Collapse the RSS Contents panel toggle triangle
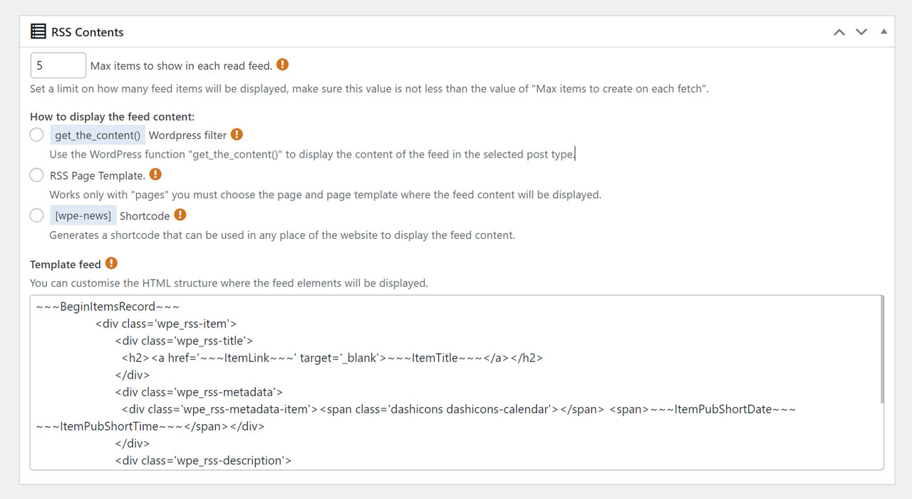The height and width of the screenshot is (499, 912). (x=884, y=31)
